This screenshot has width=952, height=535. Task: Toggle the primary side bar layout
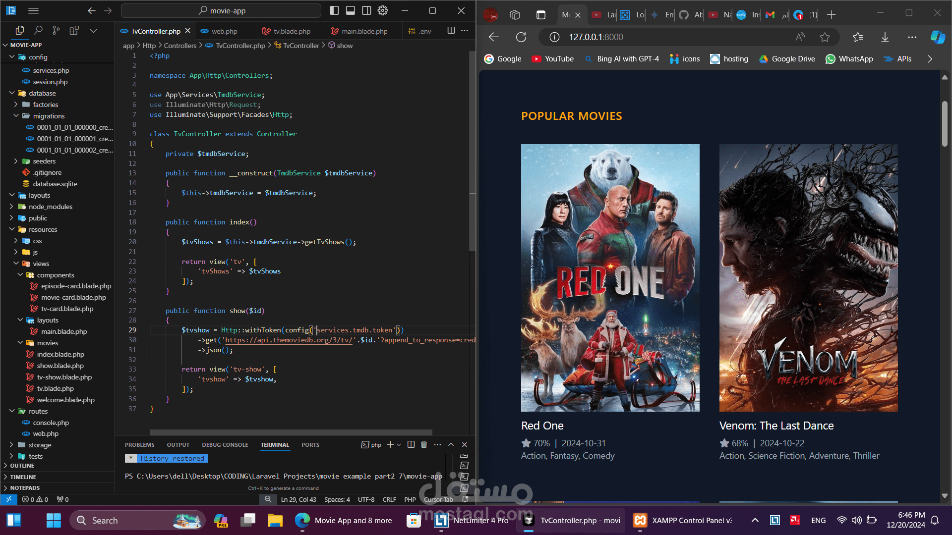click(335, 10)
